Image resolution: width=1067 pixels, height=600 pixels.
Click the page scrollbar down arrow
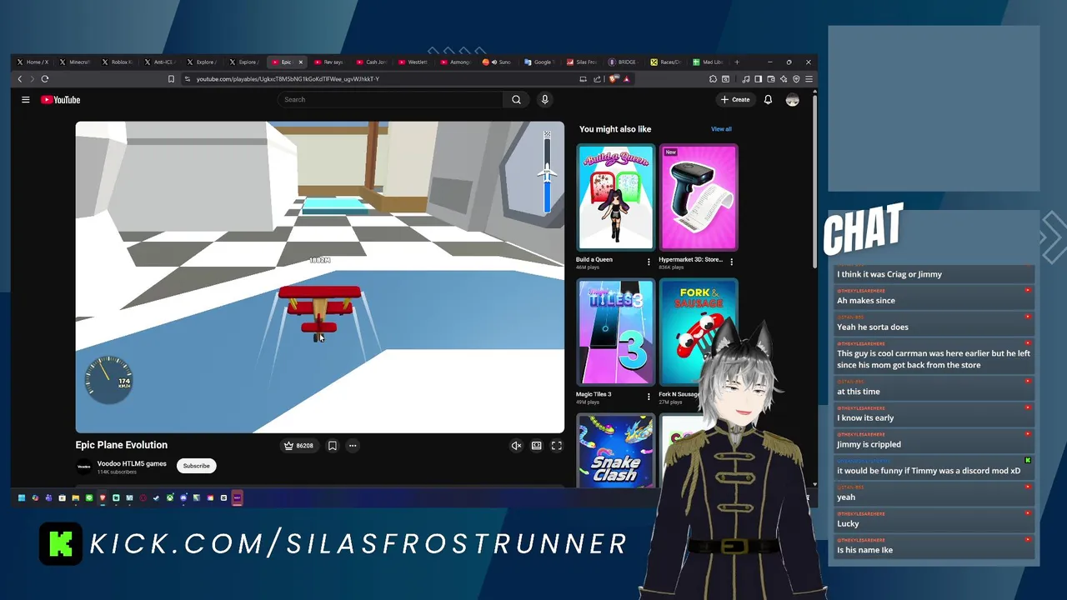coord(814,484)
